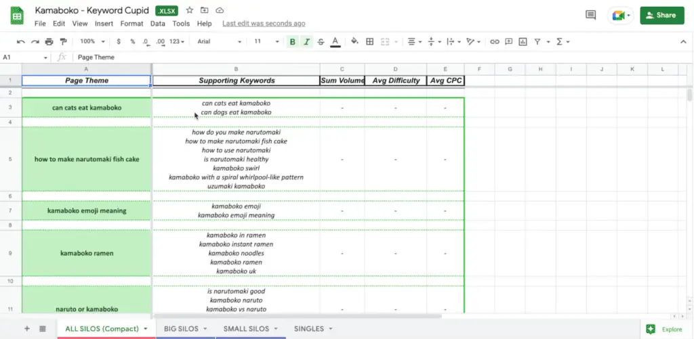
Task: Open the Arial font dropdown
Action: 220,41
